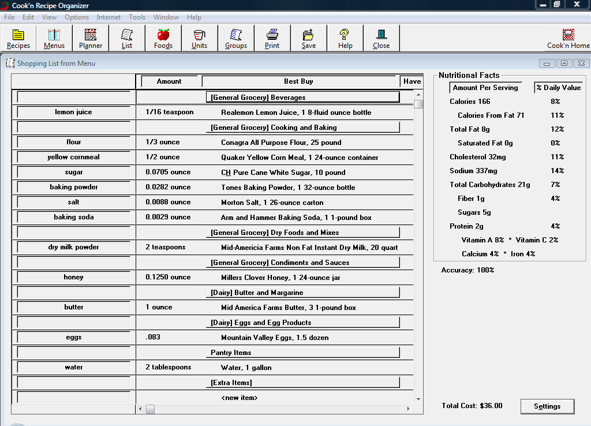Select the water item field
Viewport: 591px width, 426px height.
tap(73, 367)
